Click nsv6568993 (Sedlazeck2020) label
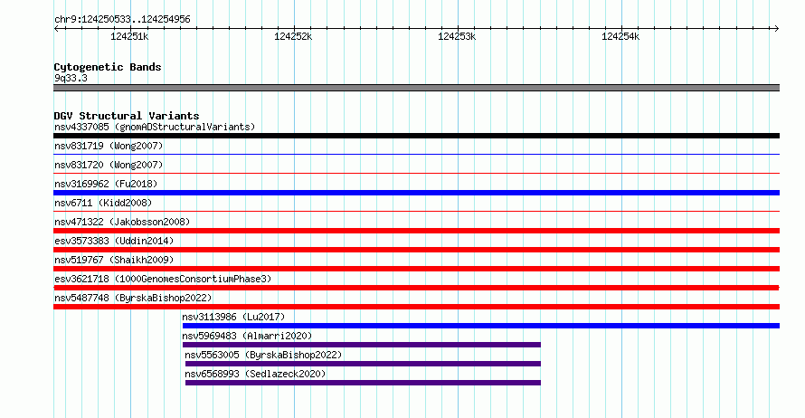Image resolution: width=805 pixels, height=418 pixels. pyautogui.click(x=255, y=374)
